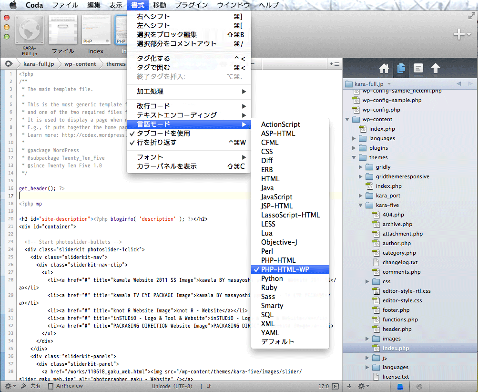Expand the gridly folder
This screenshot has width=478, height=392.
361,167
